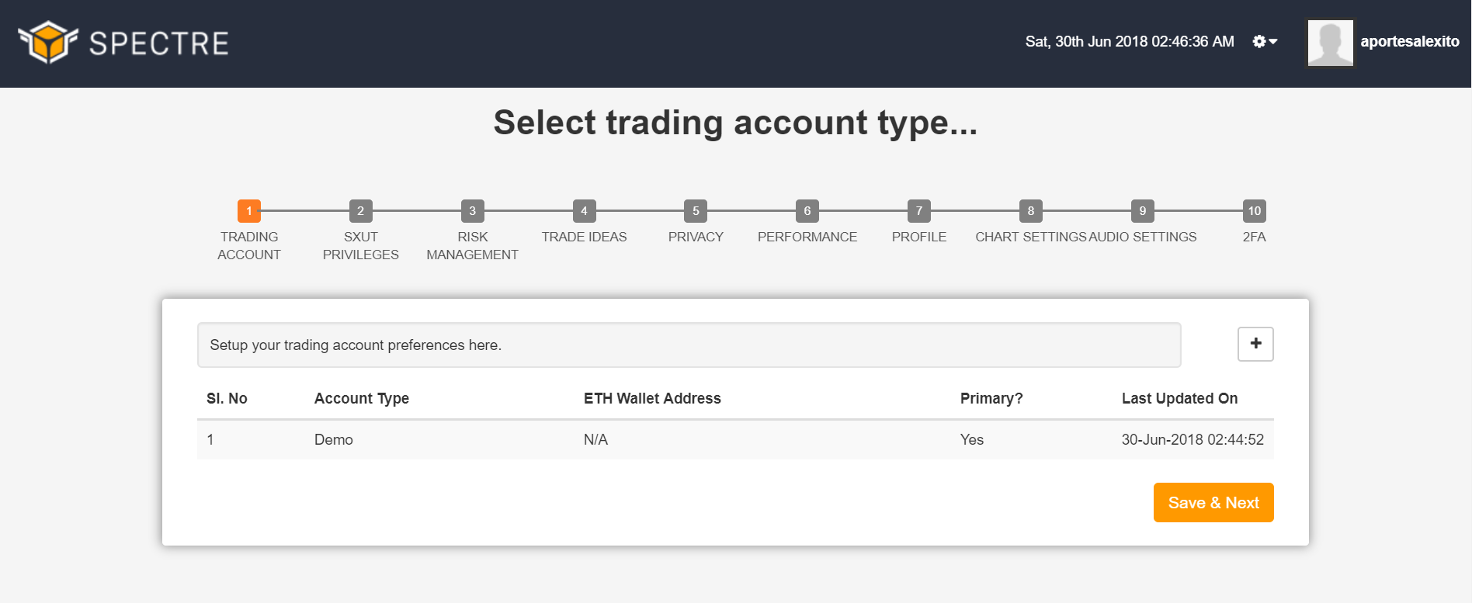Click the user avatar picture
This screenshot has height=603, width=1472.
(1331, 43)
